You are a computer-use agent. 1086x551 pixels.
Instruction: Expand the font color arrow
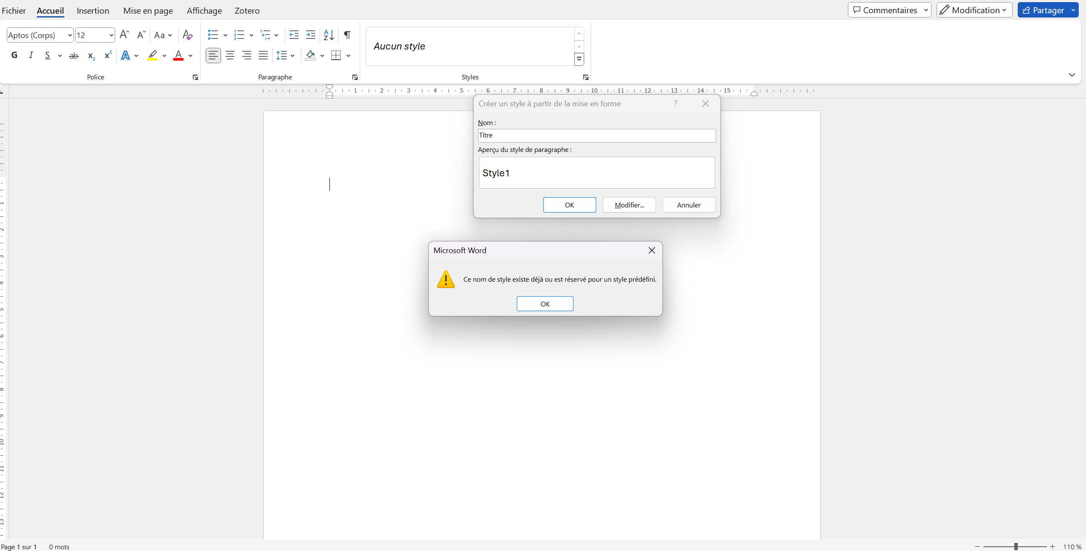(x=190, y=56)
